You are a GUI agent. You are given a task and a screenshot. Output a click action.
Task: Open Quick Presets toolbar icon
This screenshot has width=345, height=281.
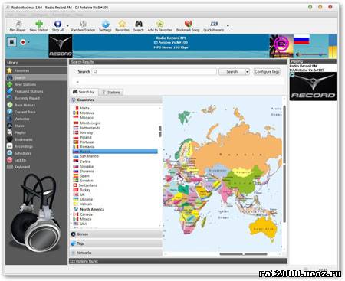click(214, 26)
